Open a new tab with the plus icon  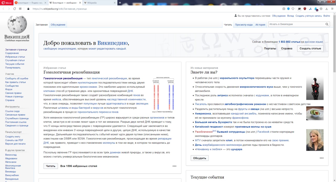click(x=120, y=3)
